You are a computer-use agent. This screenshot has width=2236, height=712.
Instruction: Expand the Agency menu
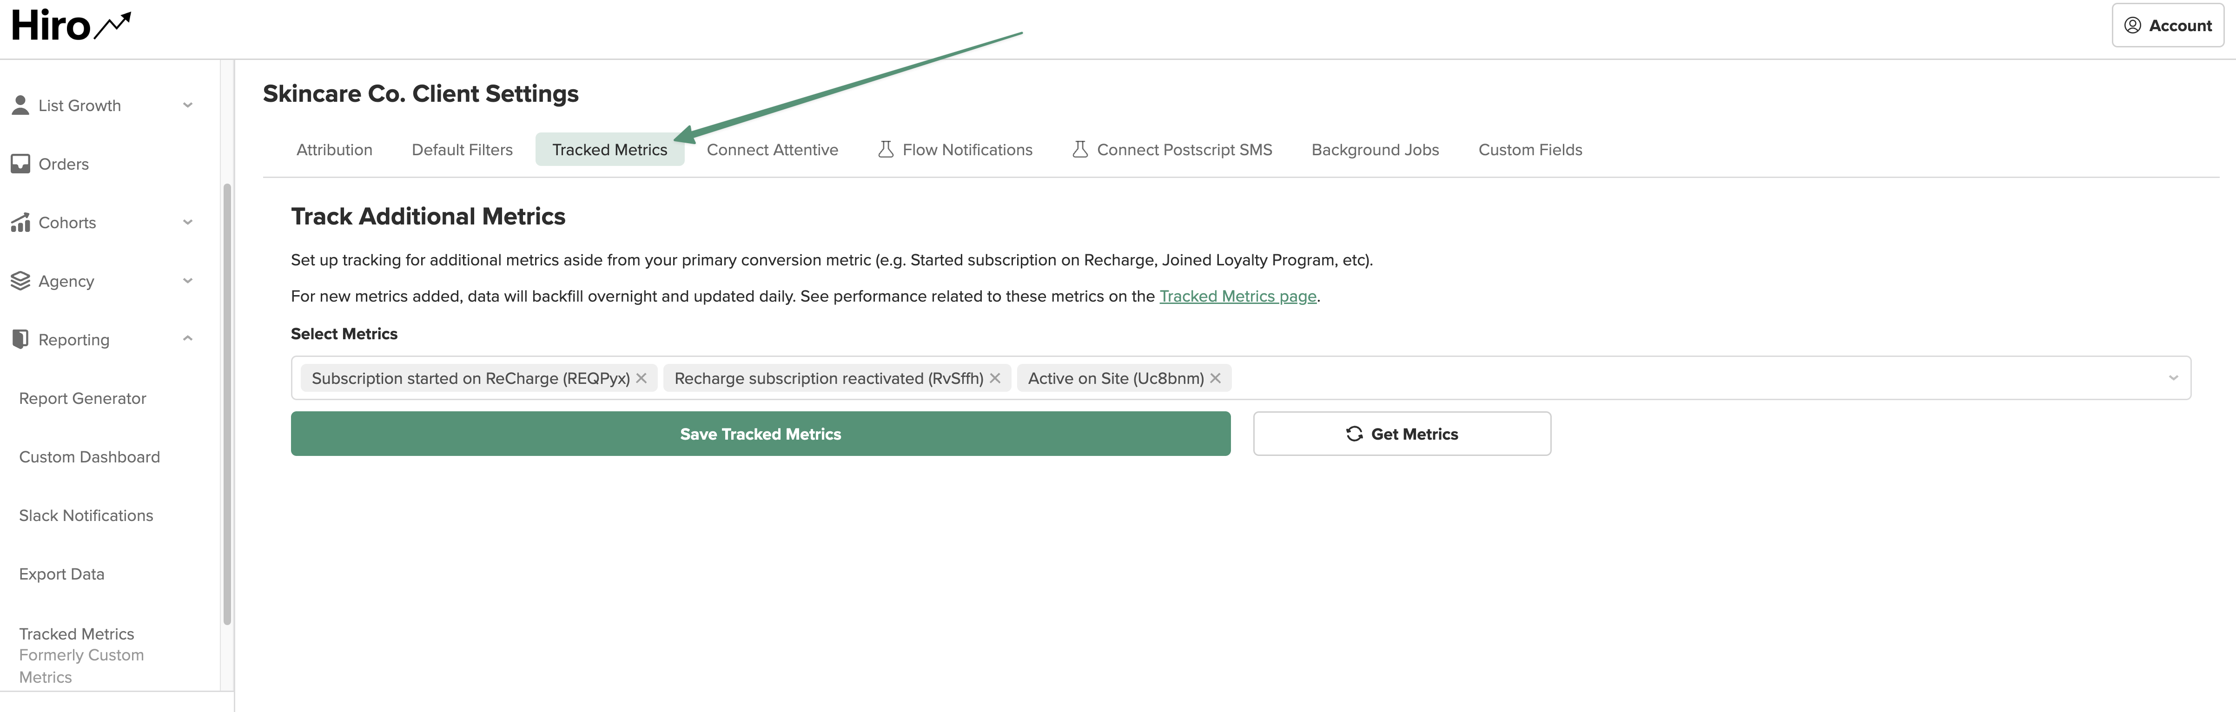click(x=187, y=280)
